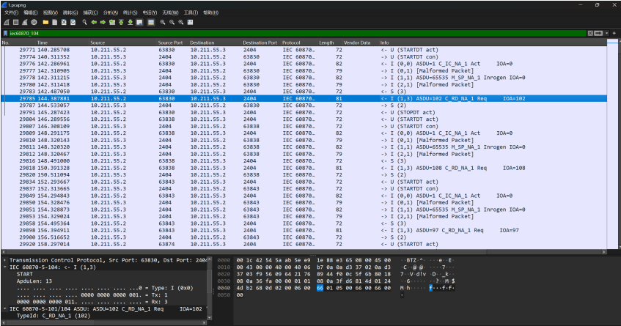Viewport: 621px width, 326px height.
Task: Open the 电话(Y) menu
Action: pos(150,12)
